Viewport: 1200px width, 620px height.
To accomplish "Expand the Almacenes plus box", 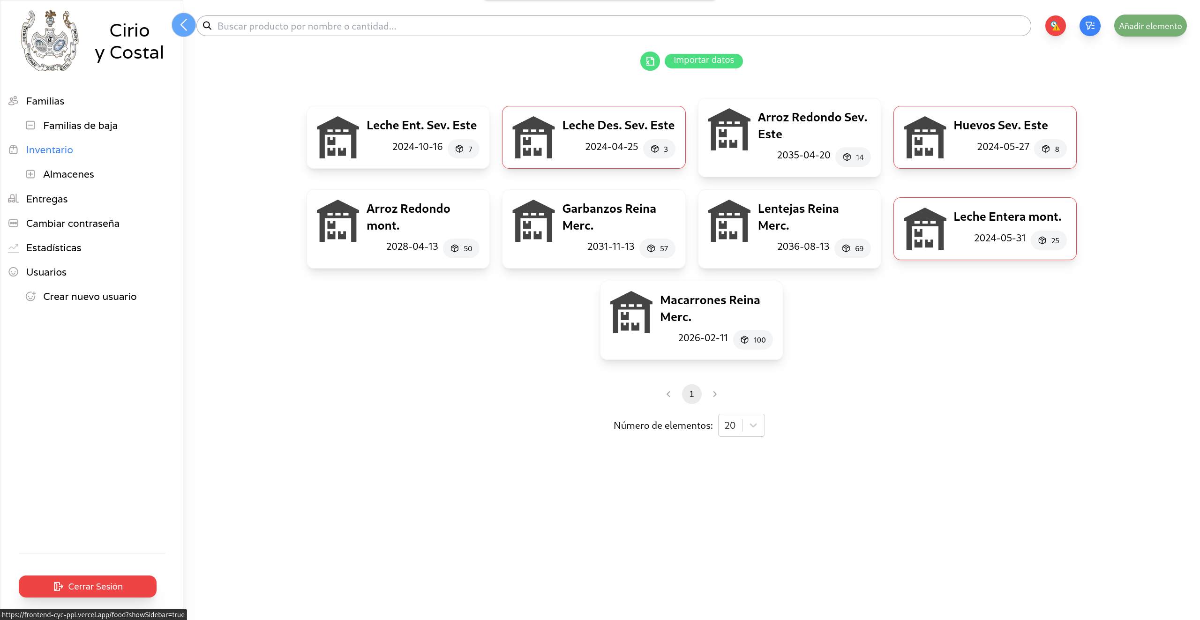I will 30,174.
